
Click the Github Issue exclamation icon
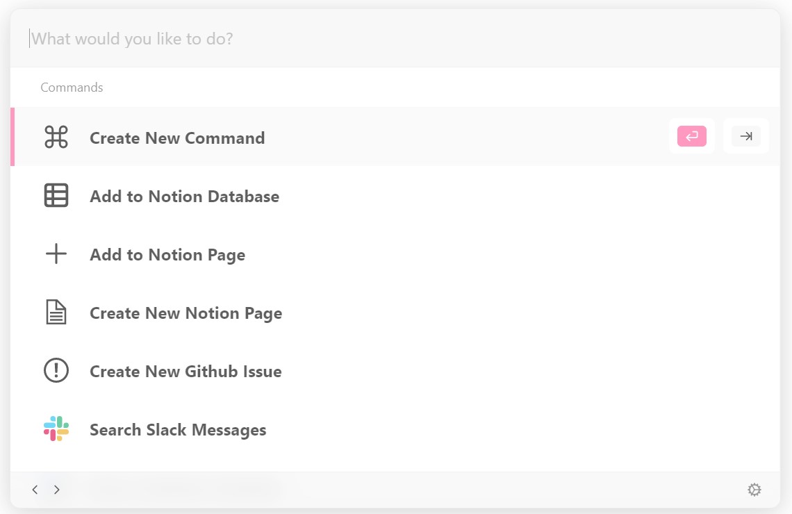[56, 371]
